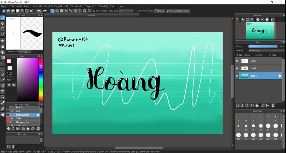Turn off snap using the circle-slash icon
The height and width of the screenshot is (153, 286).
click(52, 11)
